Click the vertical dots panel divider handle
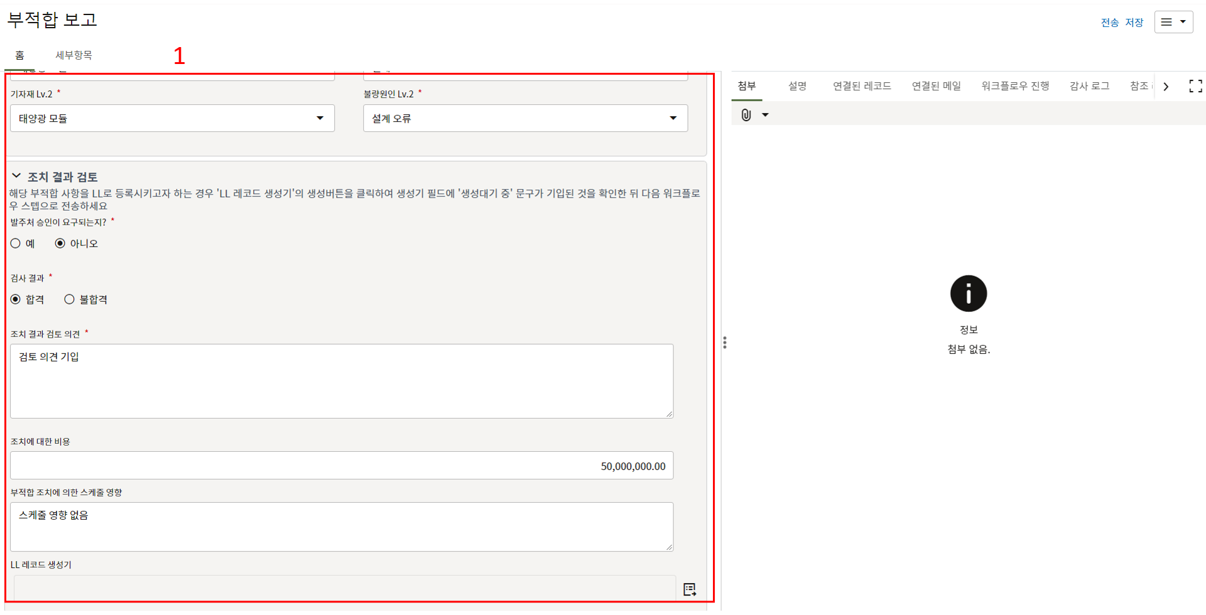Screen dimensions: 1206x615 pos(725,343)
